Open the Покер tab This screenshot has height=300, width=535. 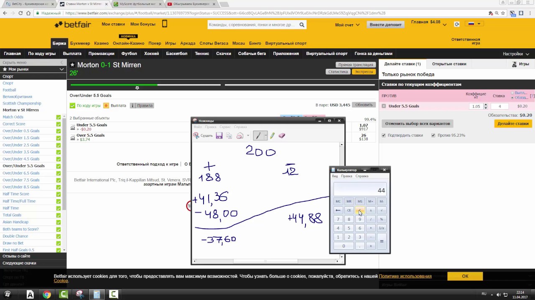tap(155, 43)
